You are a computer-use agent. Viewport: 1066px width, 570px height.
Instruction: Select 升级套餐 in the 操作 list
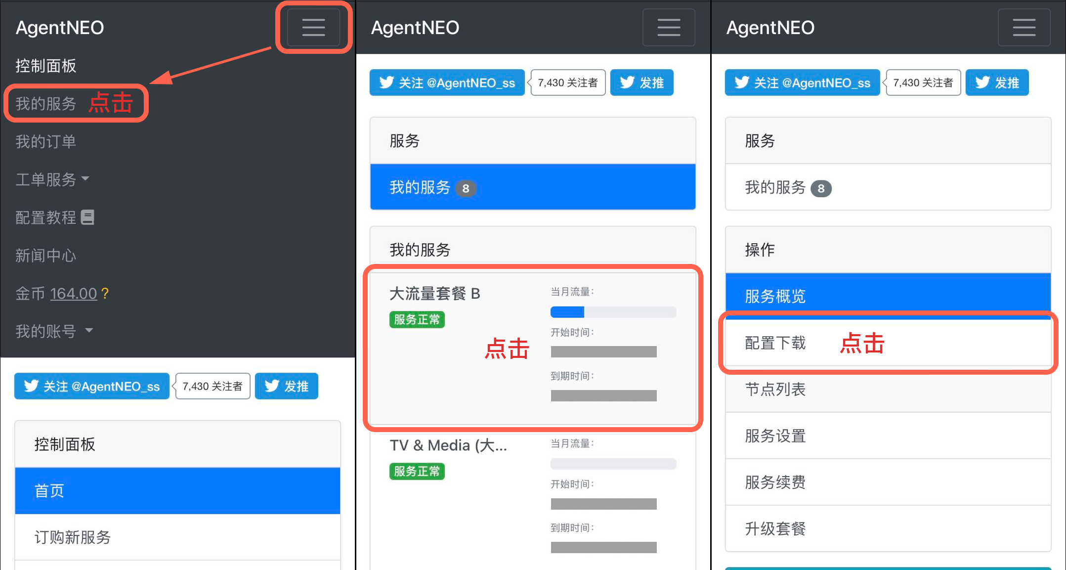[775, 529]
